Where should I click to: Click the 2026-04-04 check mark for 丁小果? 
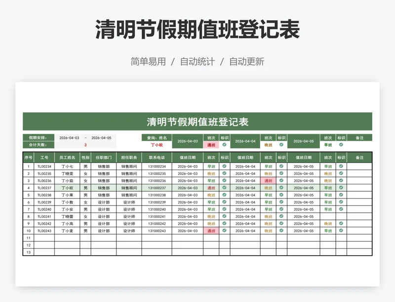coord(281,195)
